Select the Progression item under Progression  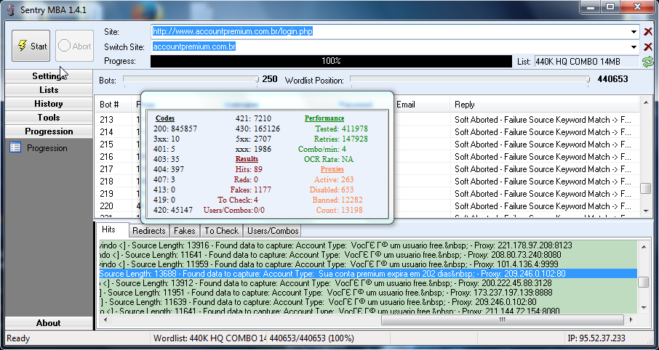pyautogui.click(x=47, y=147)
